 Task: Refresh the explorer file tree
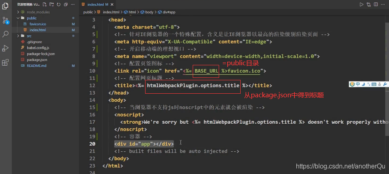coord(58,4)
